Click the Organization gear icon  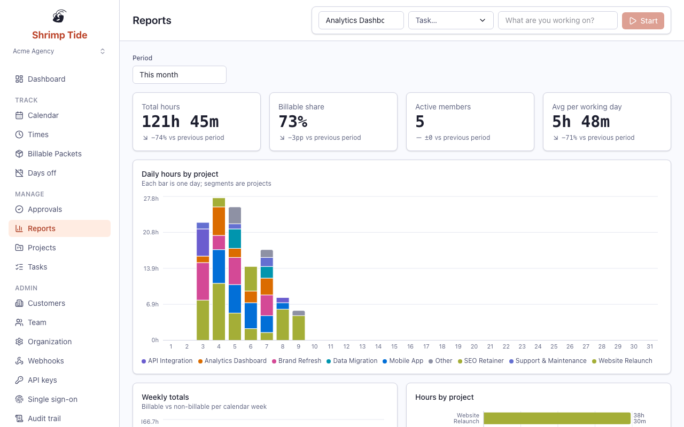point(19,342)
